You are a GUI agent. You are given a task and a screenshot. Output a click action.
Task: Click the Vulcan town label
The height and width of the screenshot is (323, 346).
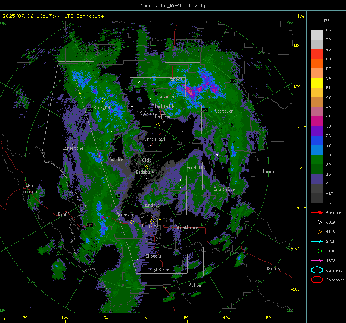point(195,285)
